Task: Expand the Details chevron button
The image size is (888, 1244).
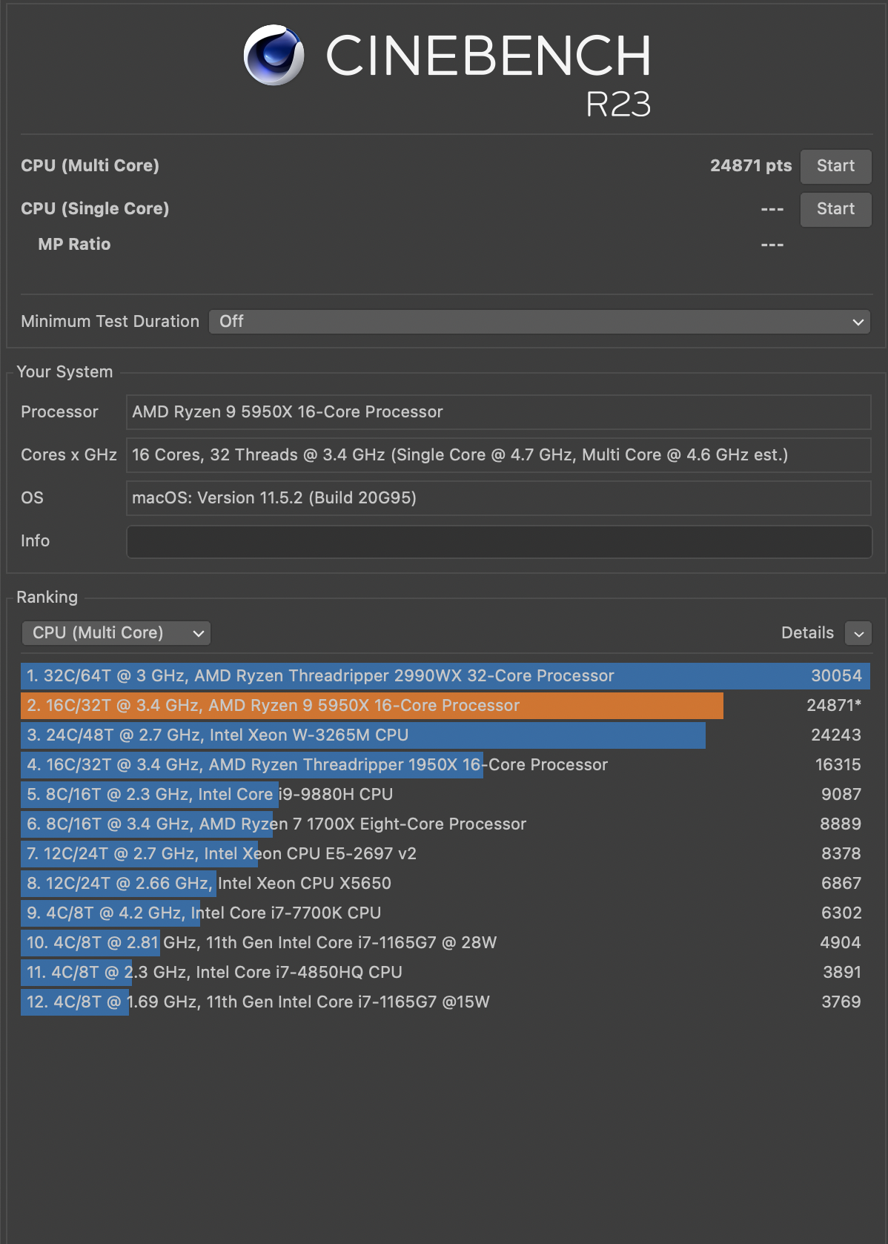Action: (858, 634)
